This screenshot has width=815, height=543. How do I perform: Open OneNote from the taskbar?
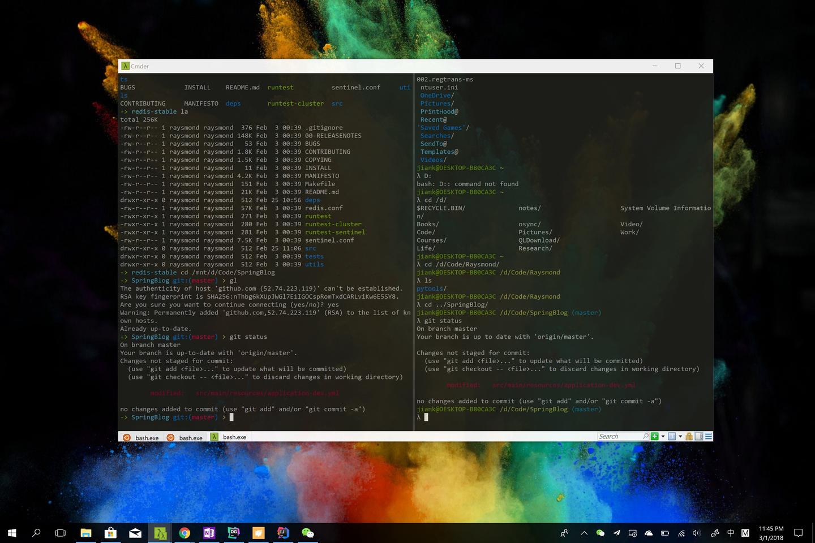click(x=209, y=533)
